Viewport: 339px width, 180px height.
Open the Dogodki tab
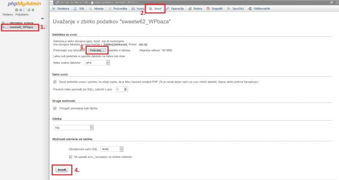click(x=215, y=9)
